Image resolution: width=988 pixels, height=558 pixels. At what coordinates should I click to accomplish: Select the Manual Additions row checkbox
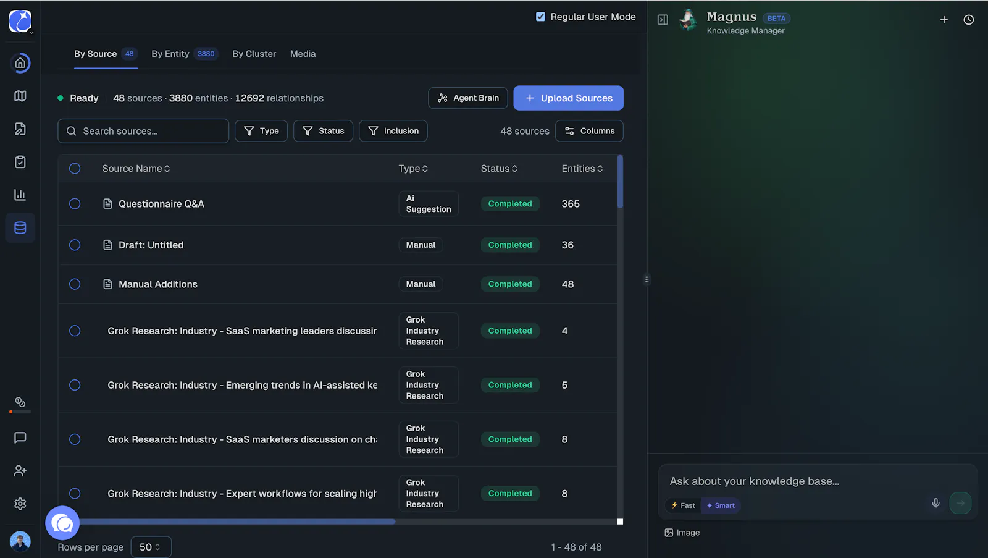[x=75, y=284]
